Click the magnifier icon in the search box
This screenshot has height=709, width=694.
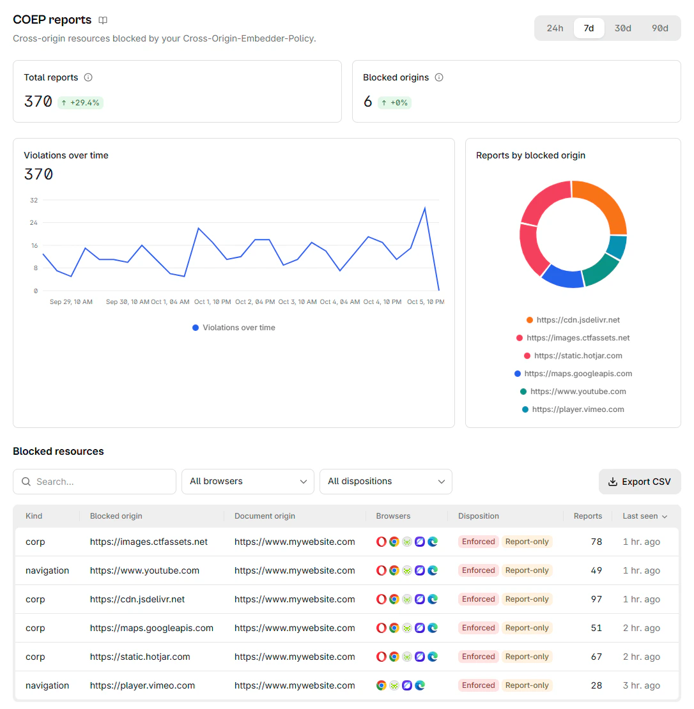click(26, 482)
